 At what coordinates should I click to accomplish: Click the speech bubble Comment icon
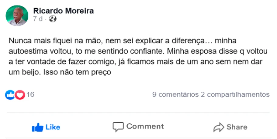click(x=118, y=127)
